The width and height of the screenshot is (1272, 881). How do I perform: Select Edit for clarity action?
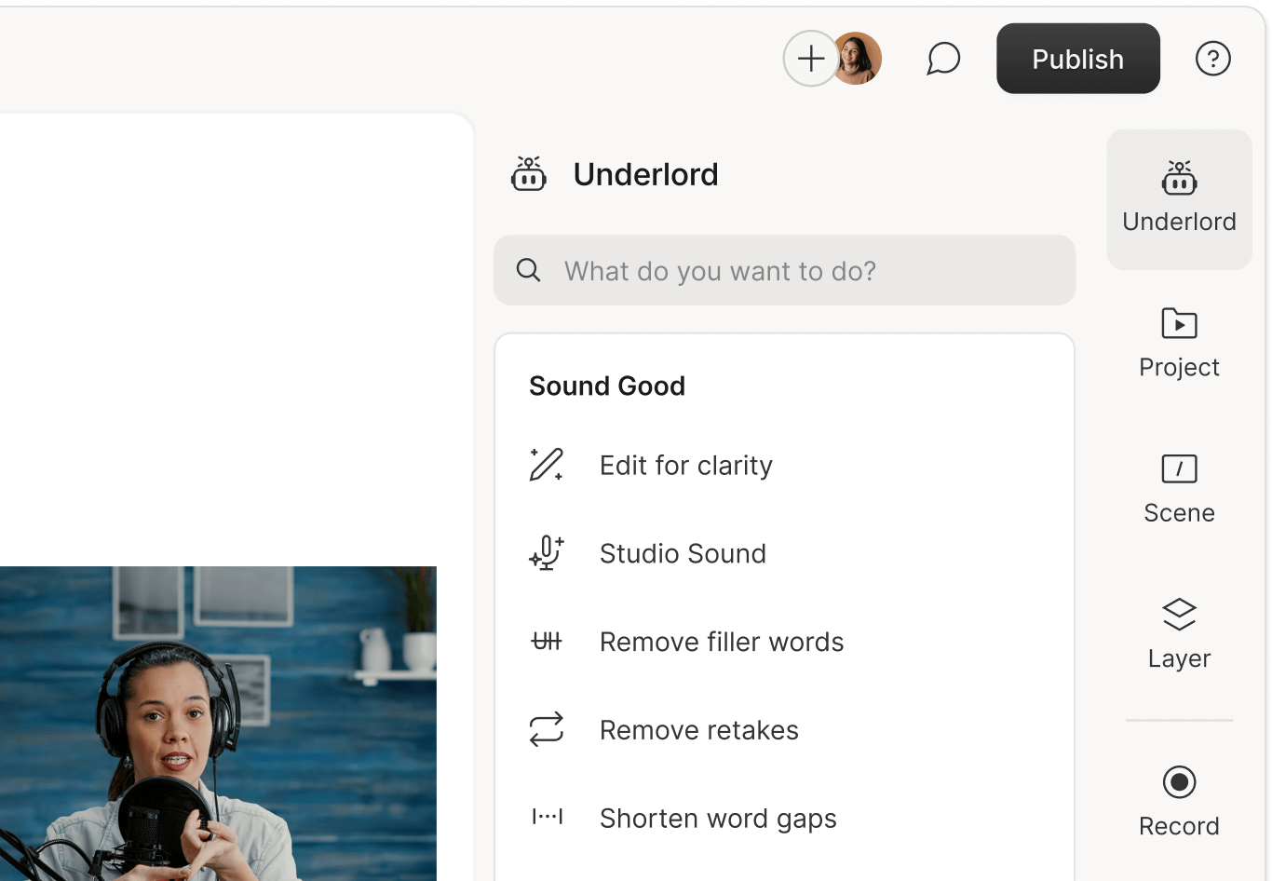coord(685,466)
